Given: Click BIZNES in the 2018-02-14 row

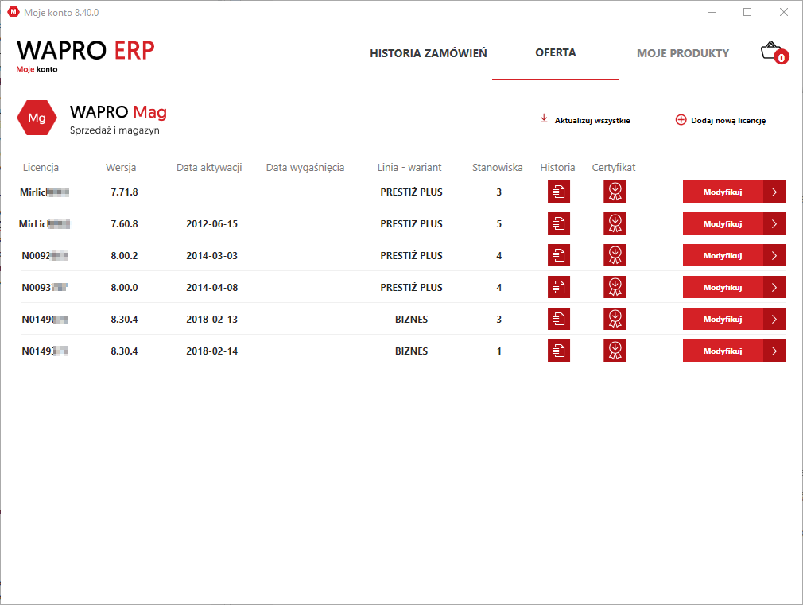Looking at the screenshot, I should coord(411,351).
